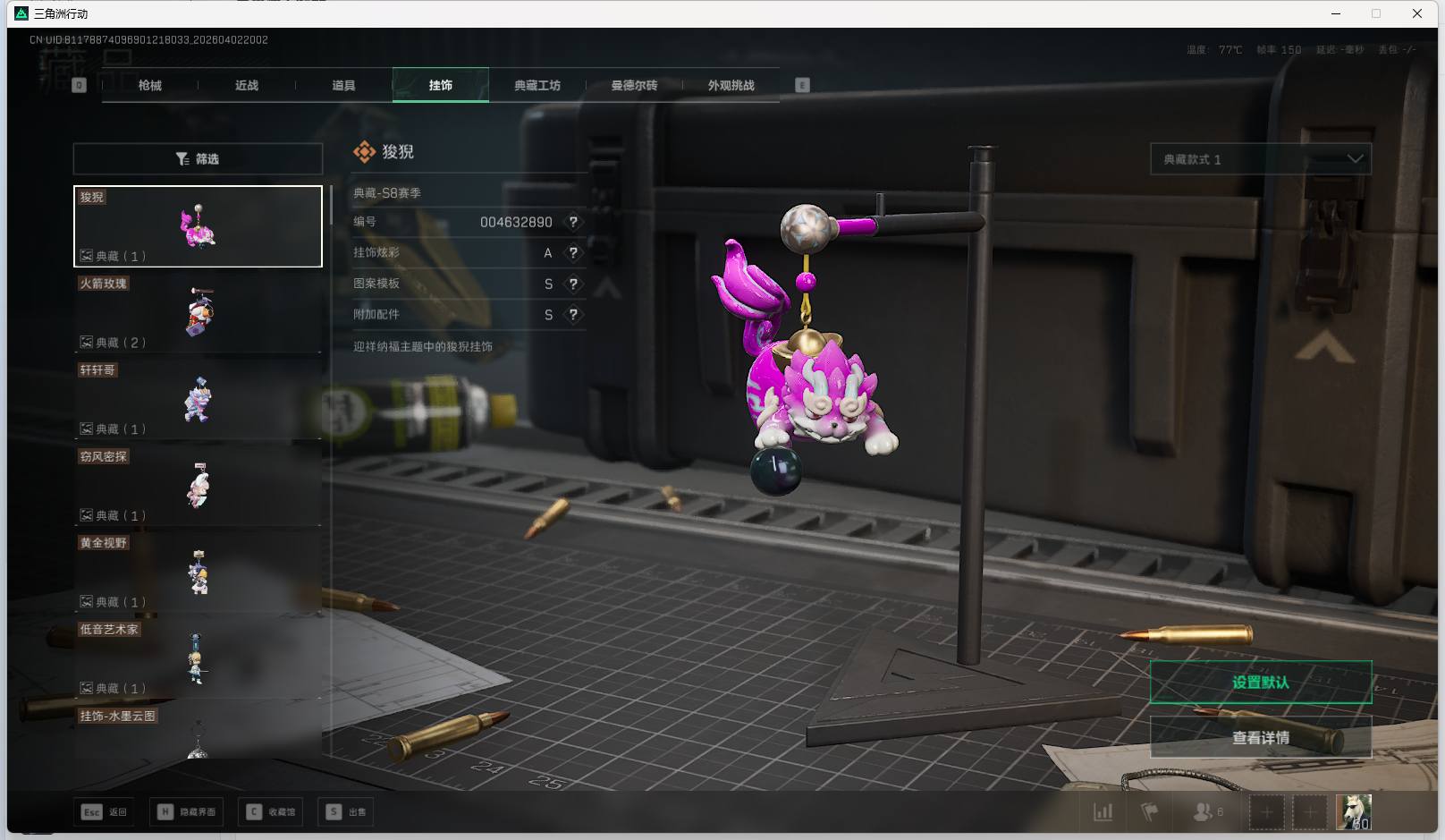Viewport: 1445px width, 840px height.
Task: Click the help icon for 附加配件
Action: 573,315
